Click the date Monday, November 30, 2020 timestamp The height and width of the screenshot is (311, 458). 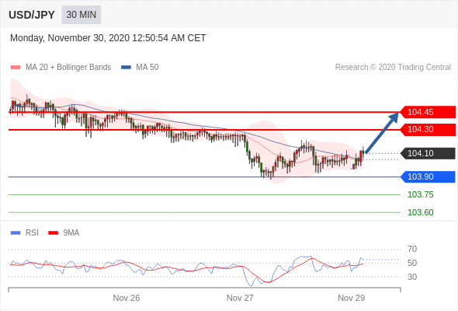tap(108, 38)
